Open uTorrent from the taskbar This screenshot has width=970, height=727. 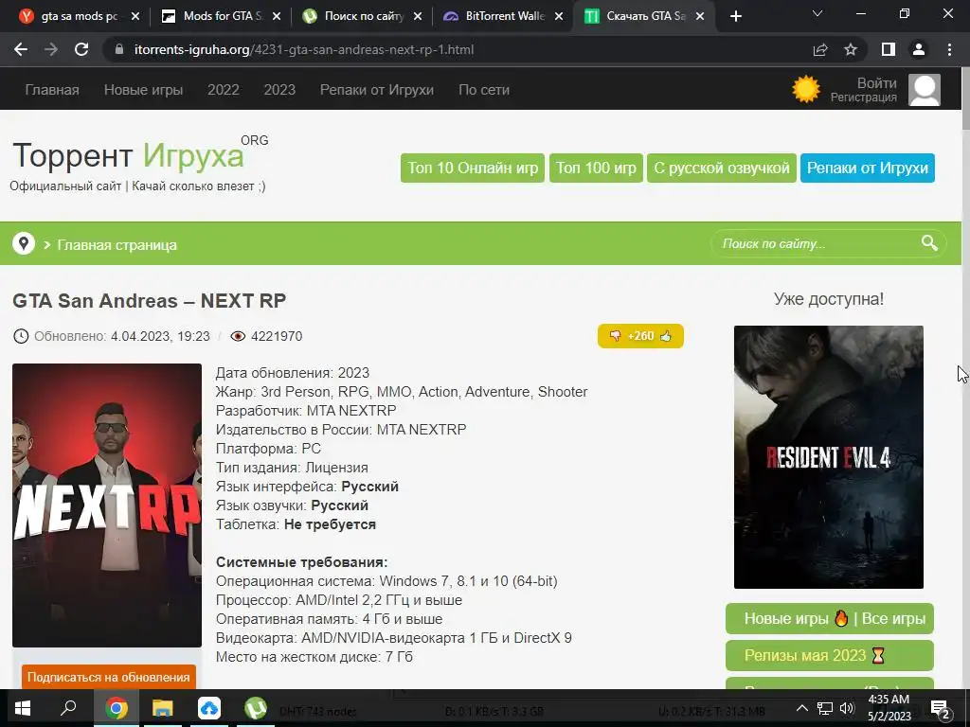click(256, 708)
